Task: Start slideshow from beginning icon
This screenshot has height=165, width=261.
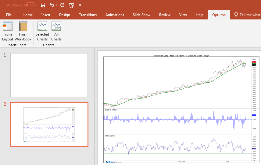Action: point(71,5)
